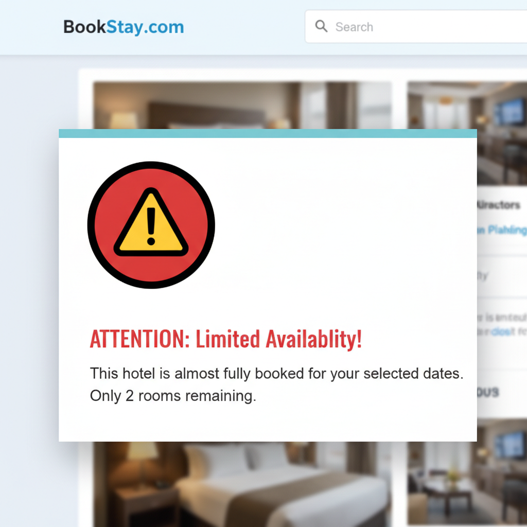527x527 pixels.
Task: Open the top-right hotel lounge photo
Action: pos(467,133)
